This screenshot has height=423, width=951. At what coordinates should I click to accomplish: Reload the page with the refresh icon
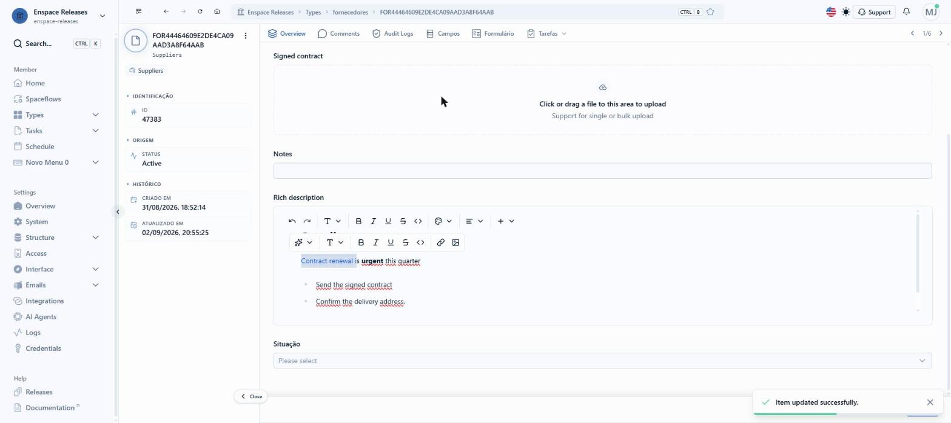[200, 12]
